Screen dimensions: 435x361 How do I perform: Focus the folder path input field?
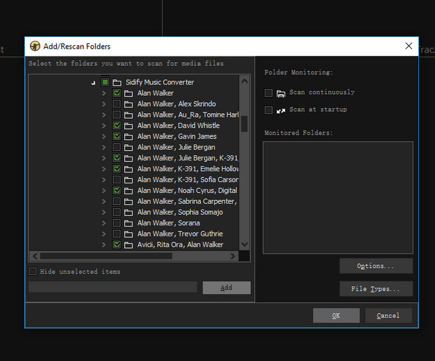coord(113,287)
